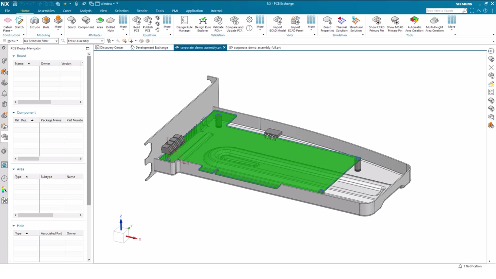Click the Board Properties icon
Viewport: 496px width, 279px height.
[327, 23]
